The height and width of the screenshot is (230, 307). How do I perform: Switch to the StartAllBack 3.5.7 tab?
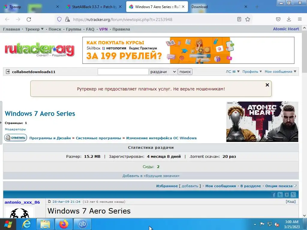click(94, 7)
